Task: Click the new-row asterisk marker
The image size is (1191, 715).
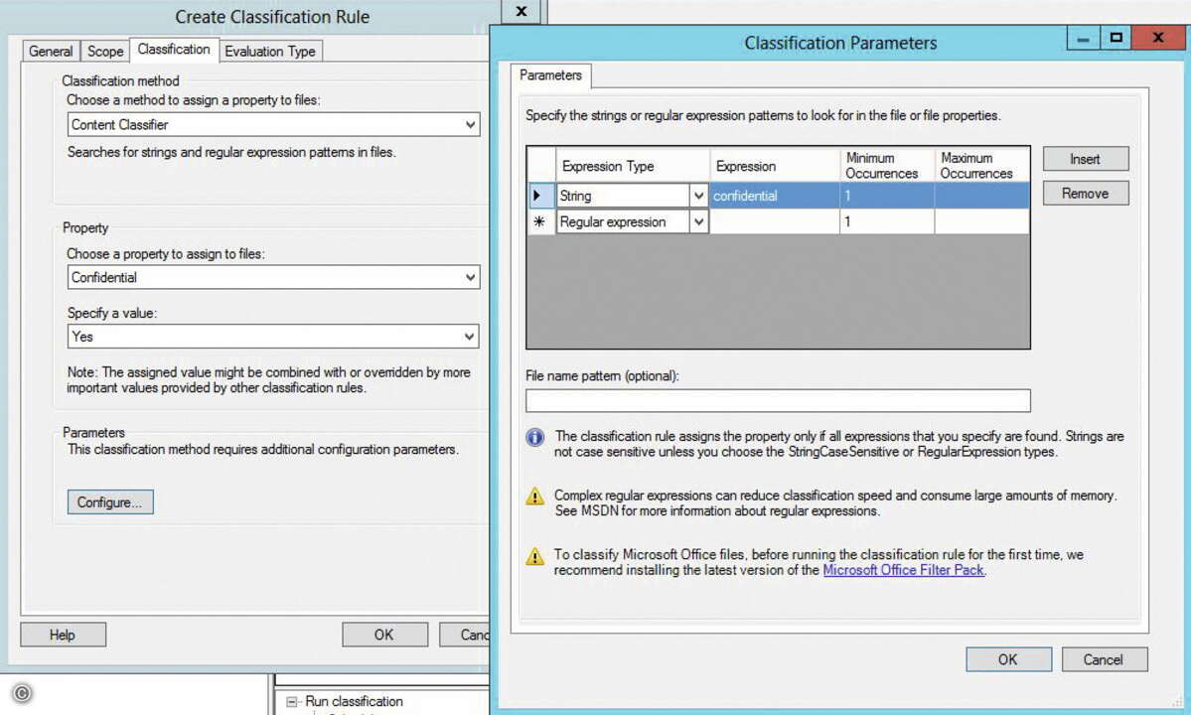Action: coord(540,221)
